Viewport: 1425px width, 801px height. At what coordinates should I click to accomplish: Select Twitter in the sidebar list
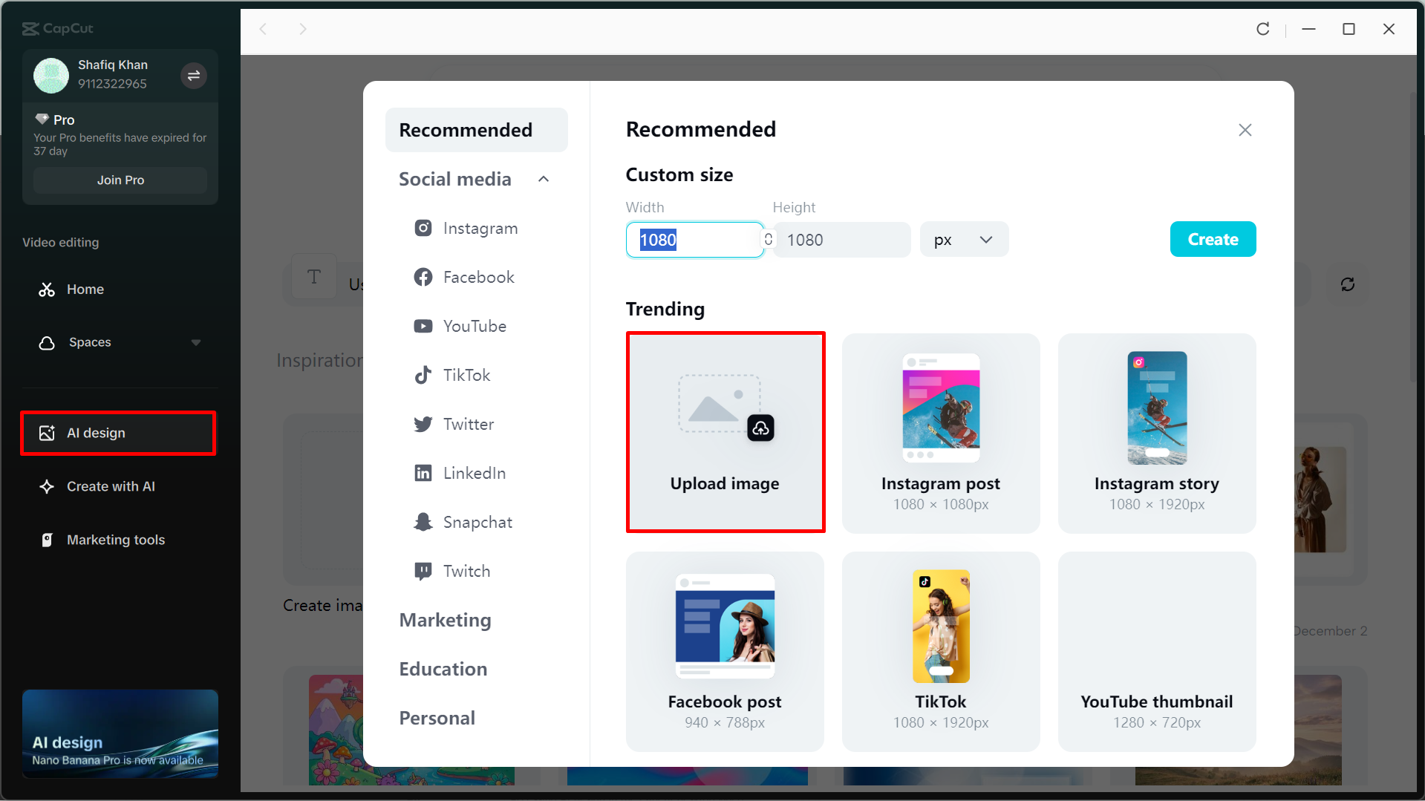pyautogui.click(x=468, y=424)
